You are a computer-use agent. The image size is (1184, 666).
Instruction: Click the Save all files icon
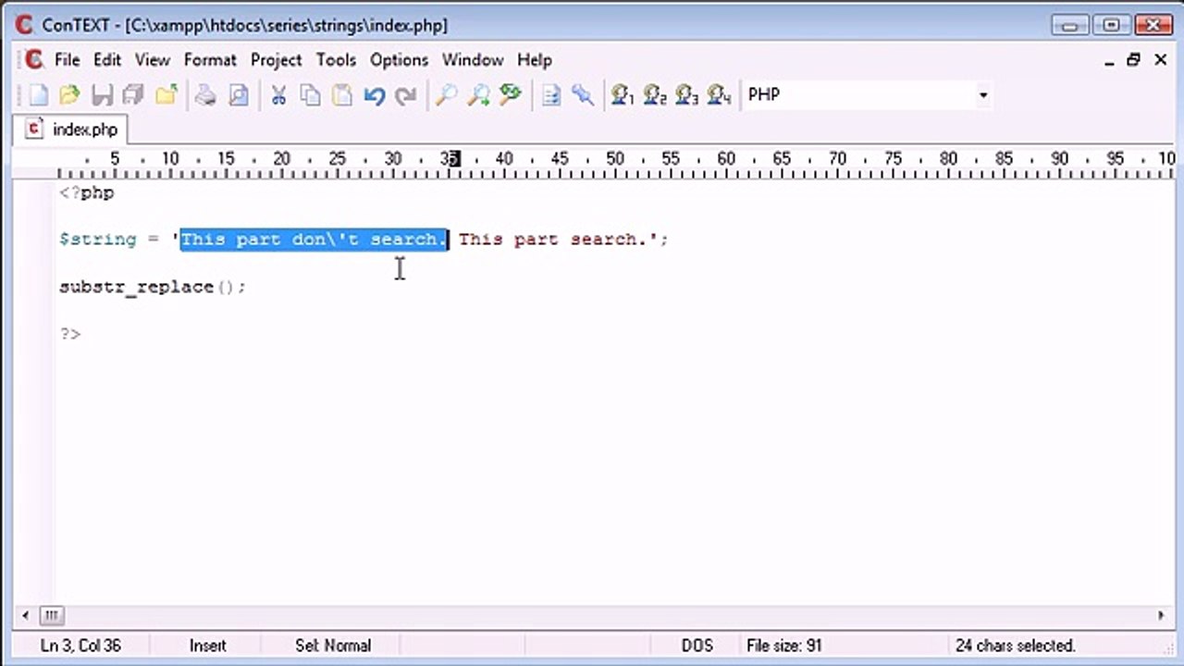[133, 94]
